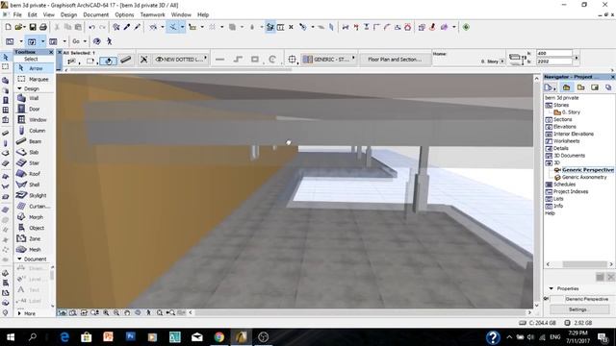Image resolution: width=616 pixels, height=346 pixels.
Task: Select 0. Story in Navigator
Action: 571,112
